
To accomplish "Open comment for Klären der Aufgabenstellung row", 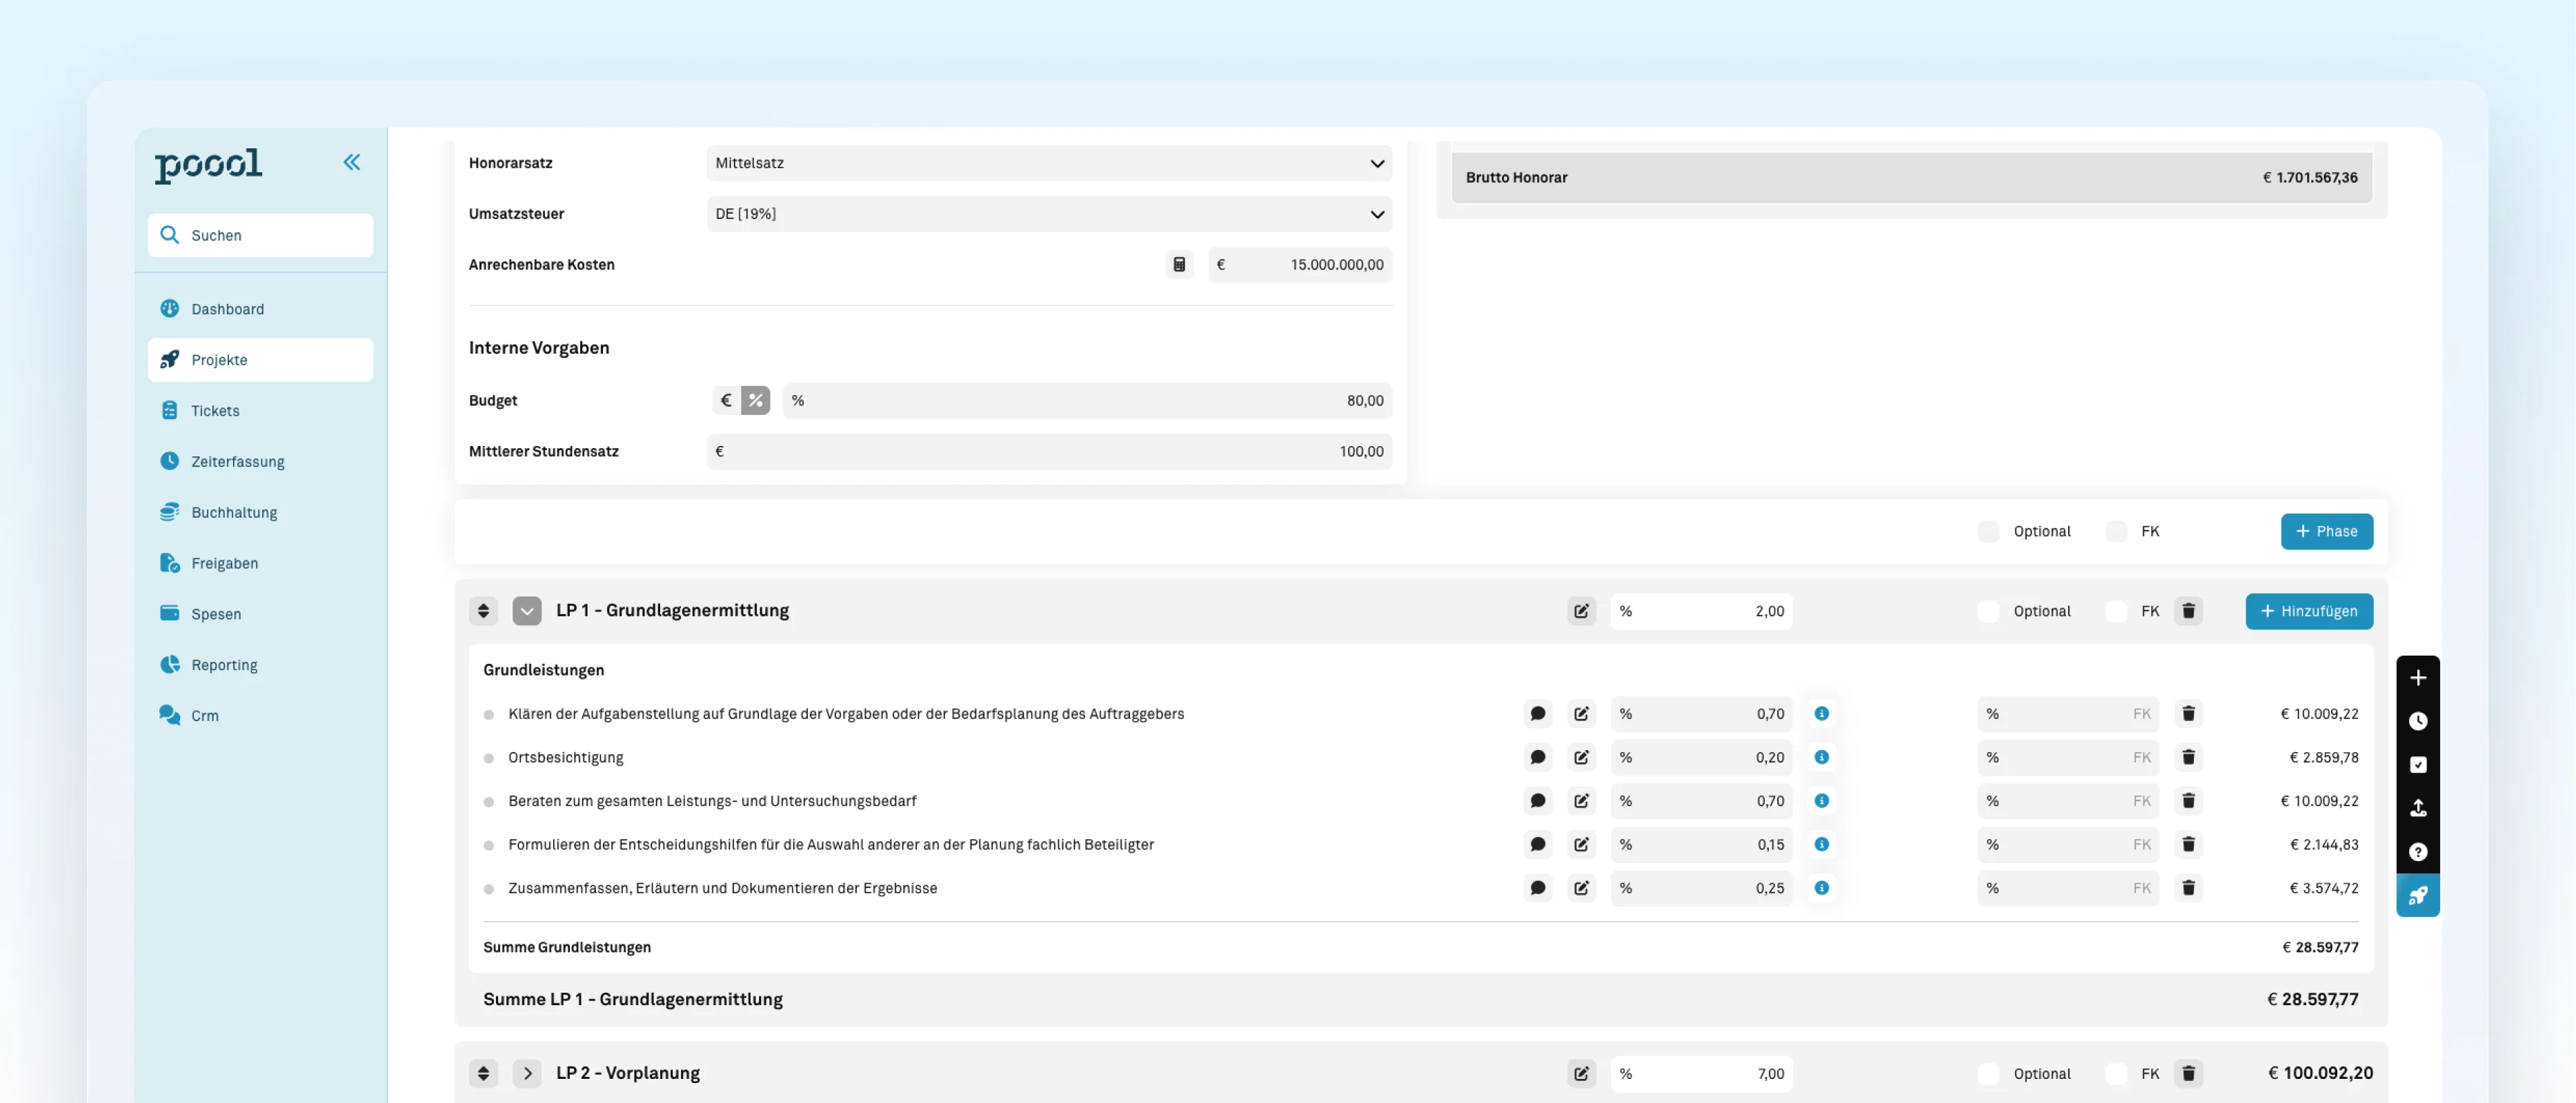I will coord(1537,714).
